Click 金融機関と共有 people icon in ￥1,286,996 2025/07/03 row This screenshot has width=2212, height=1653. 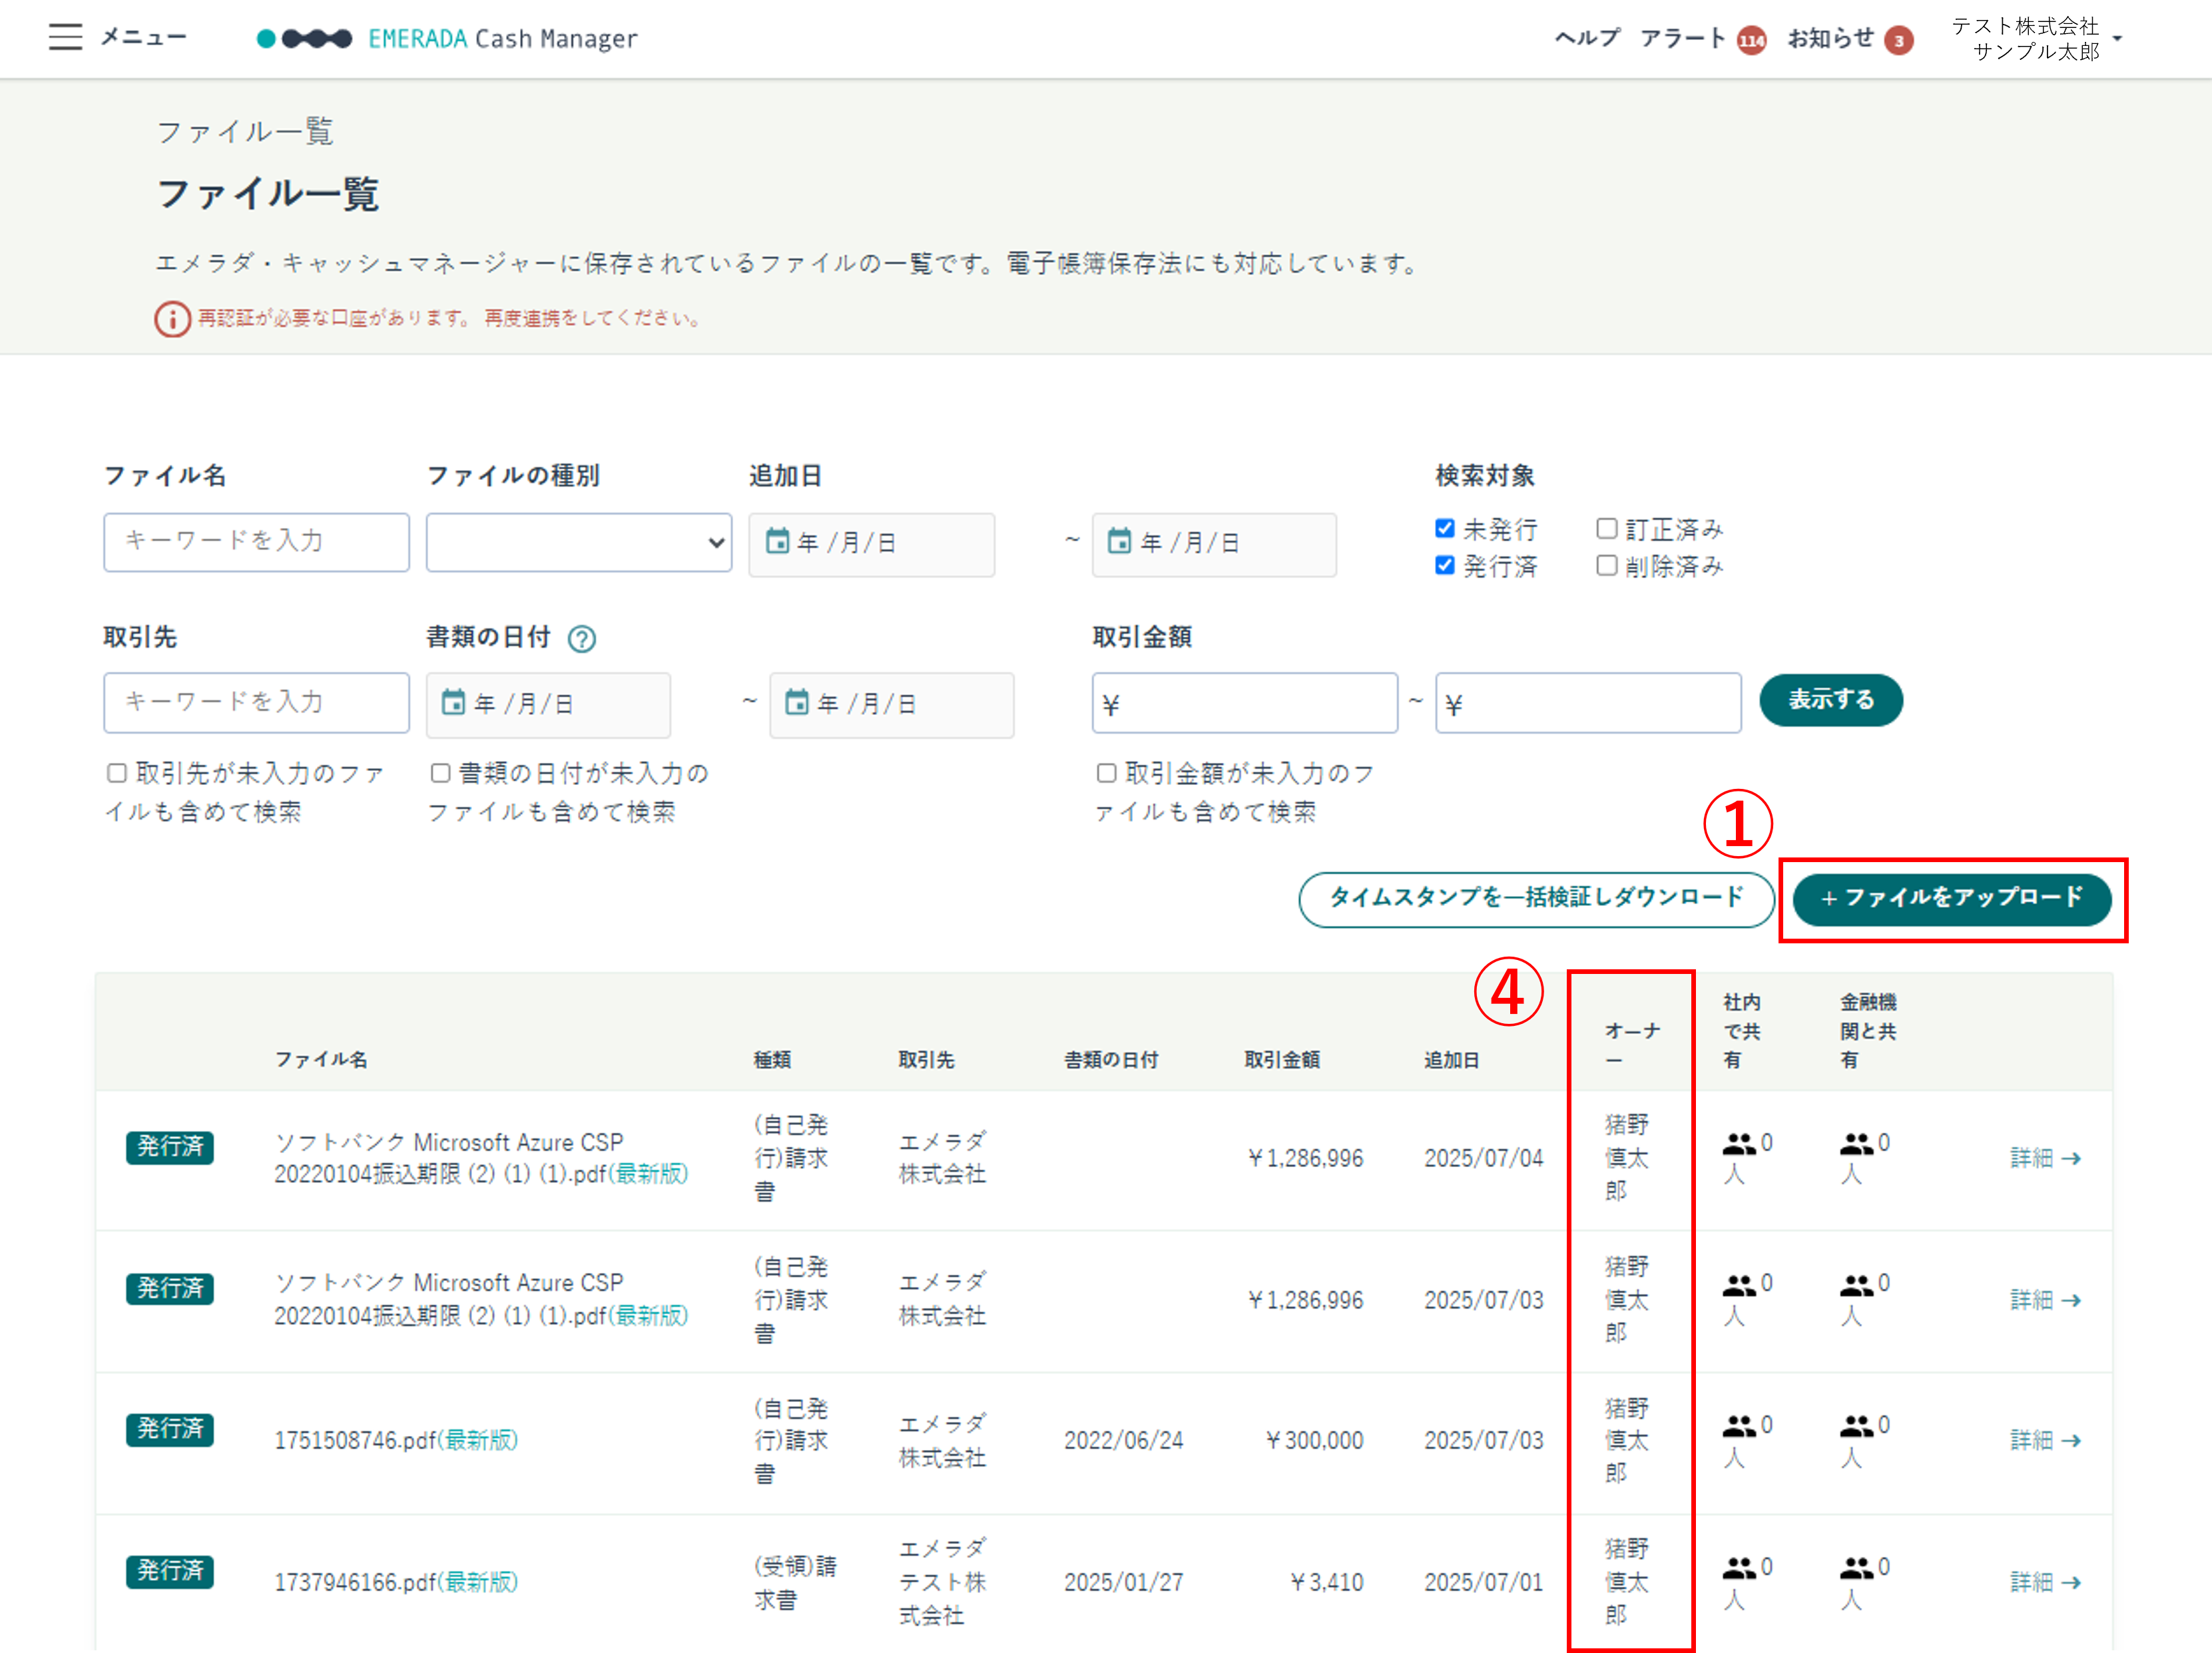click(1857, 1286)
